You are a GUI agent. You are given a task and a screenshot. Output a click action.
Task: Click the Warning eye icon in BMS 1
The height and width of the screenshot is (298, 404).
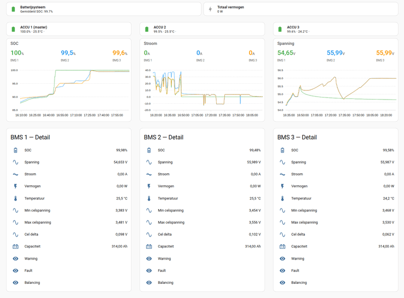tap(16, 259)
